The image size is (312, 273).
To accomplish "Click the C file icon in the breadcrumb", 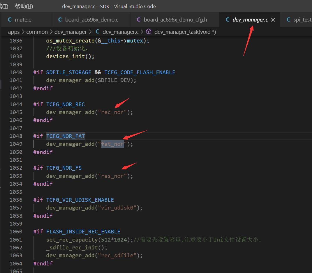I will [x=98, y=32].
